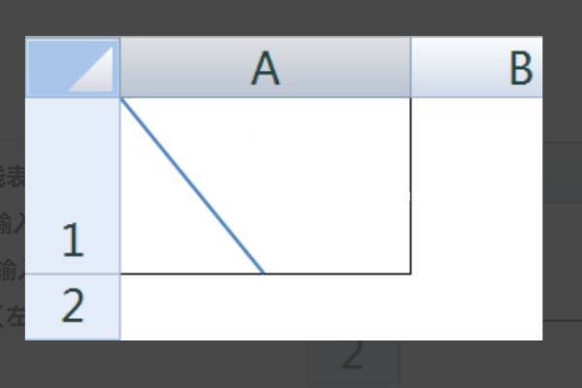The height and width of the screenshot is (388, 582).
Task: Select empty cell A2
Action: (x=266, y=307)
